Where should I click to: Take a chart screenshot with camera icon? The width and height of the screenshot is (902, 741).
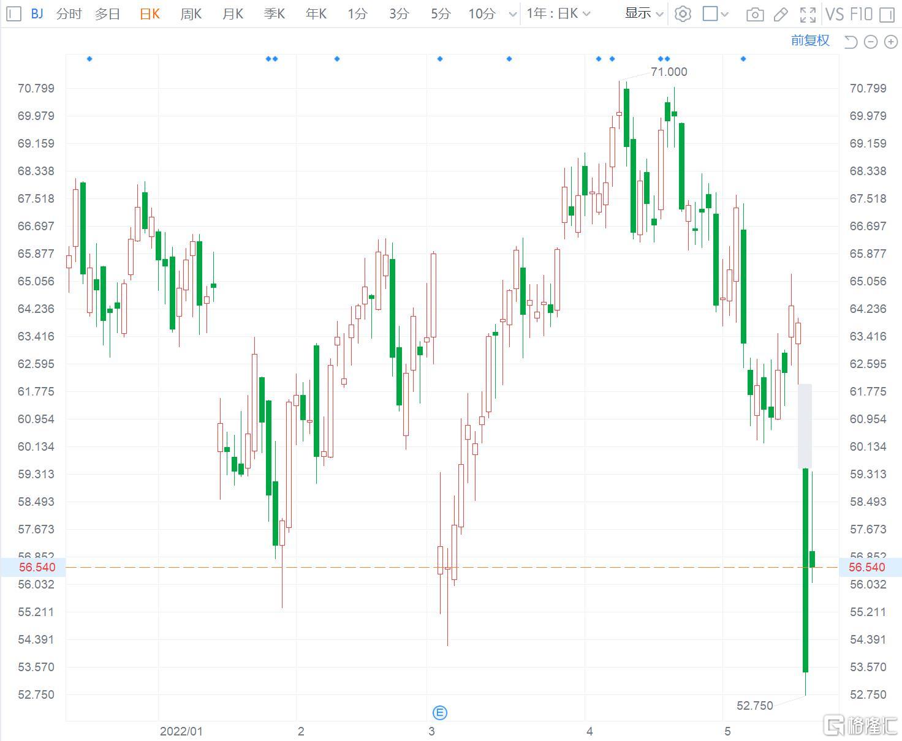click(755, 14)
